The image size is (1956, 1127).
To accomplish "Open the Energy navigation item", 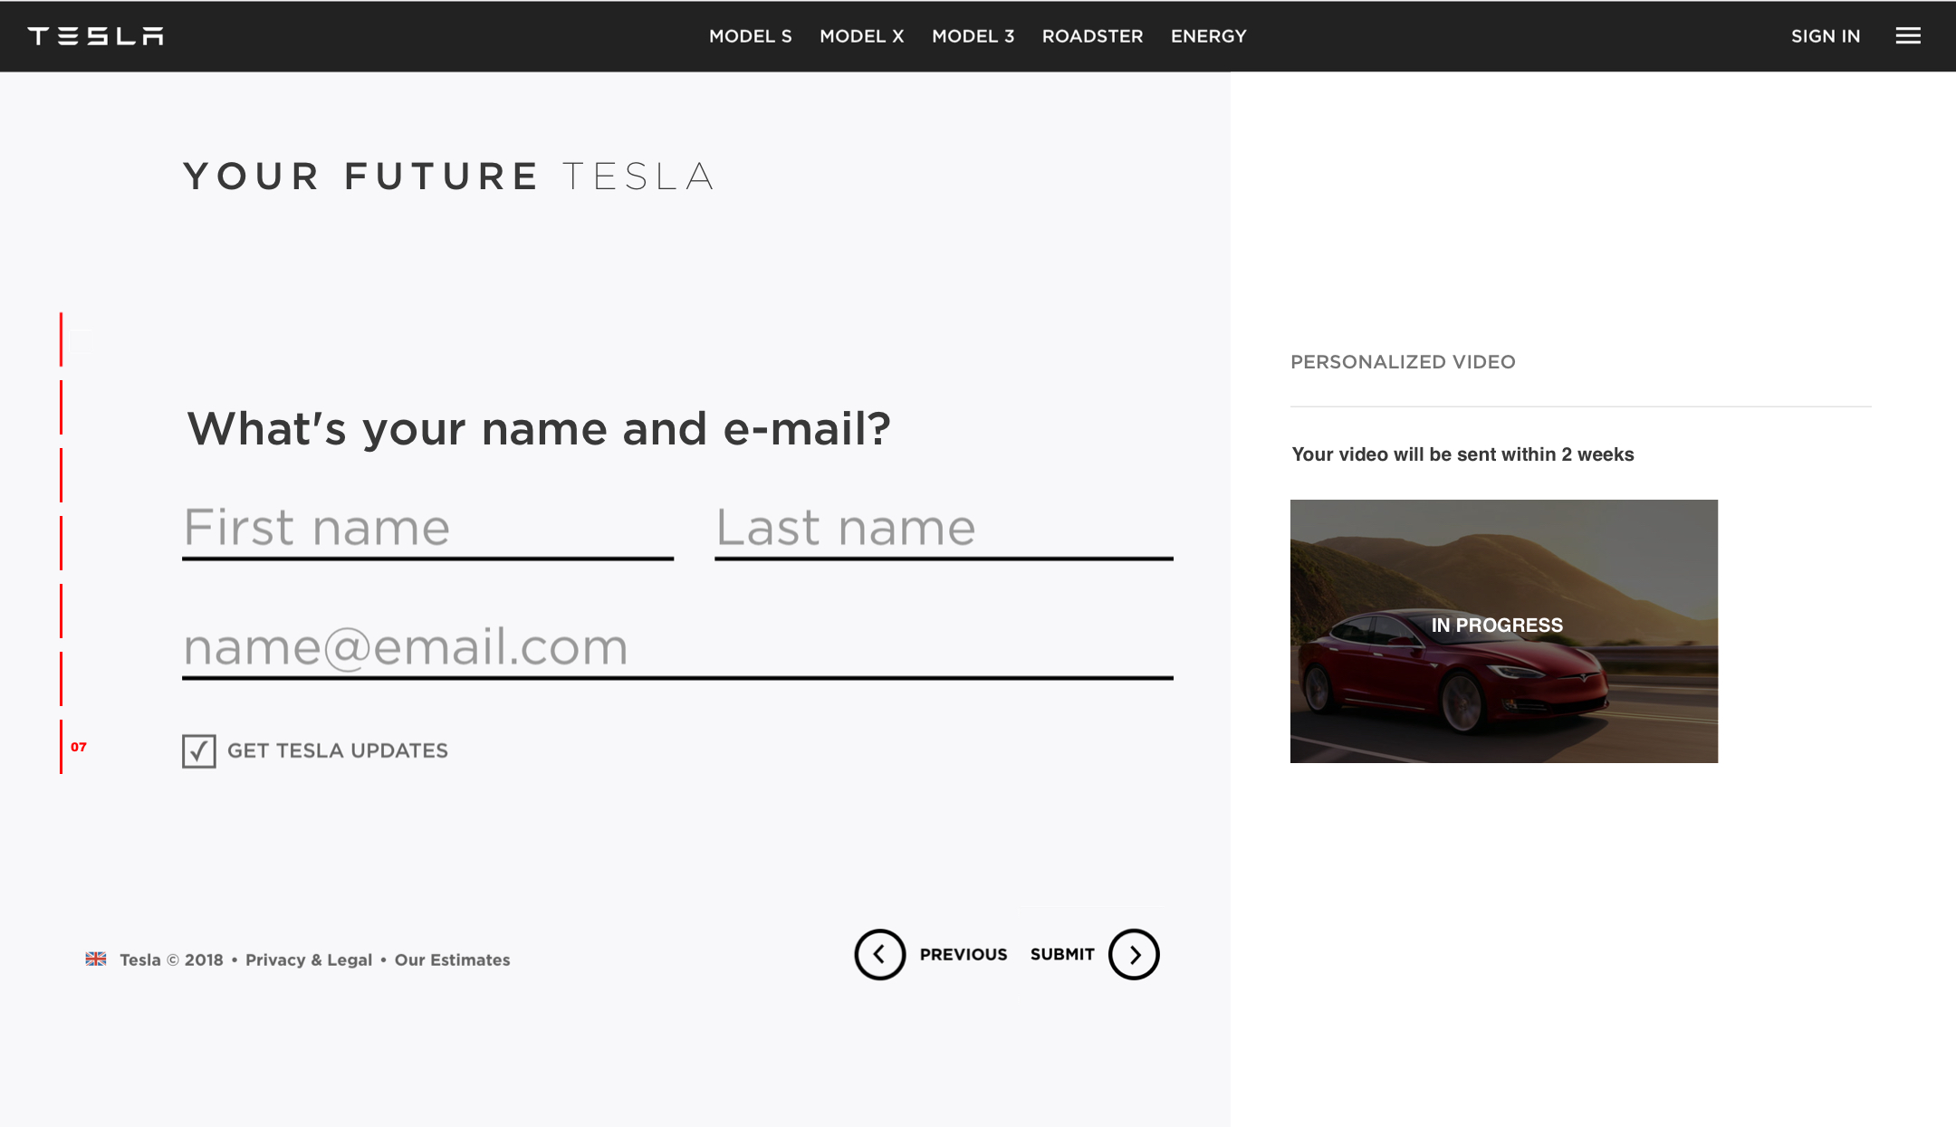I will tap(1208, 36).
